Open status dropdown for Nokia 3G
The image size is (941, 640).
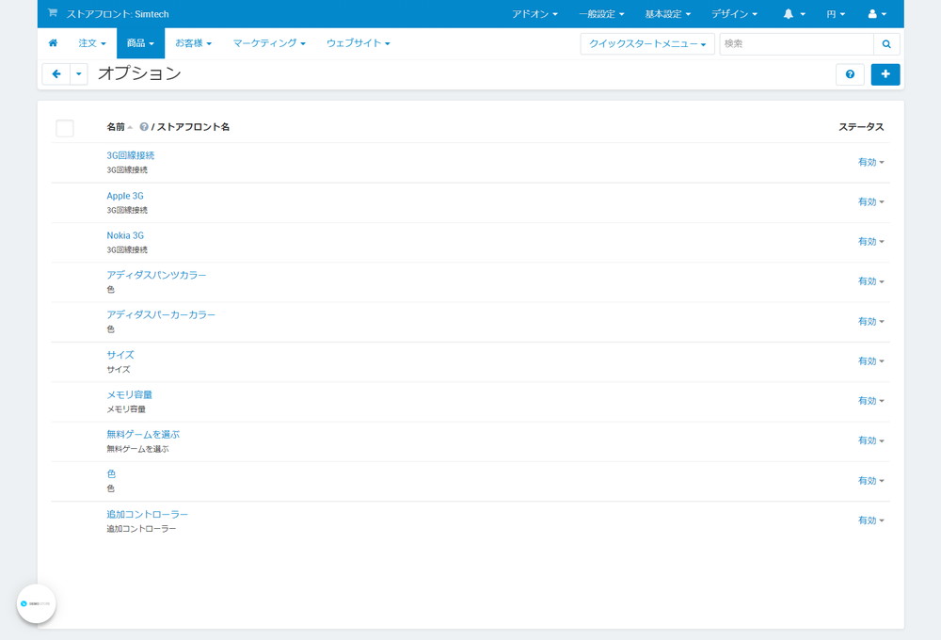870,241
